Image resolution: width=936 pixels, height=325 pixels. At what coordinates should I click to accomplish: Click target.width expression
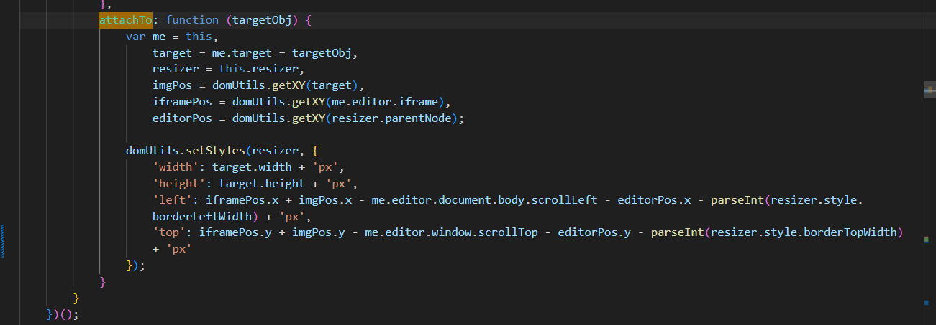tap(252, 169)
